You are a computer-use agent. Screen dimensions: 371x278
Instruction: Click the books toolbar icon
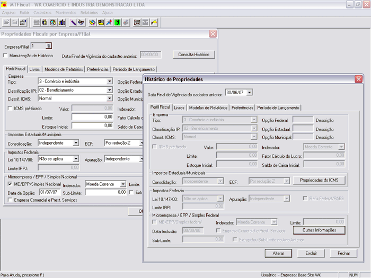click(61, 22)
